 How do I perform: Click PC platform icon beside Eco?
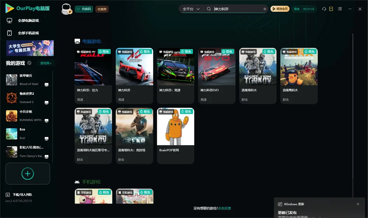click(46, 138)
